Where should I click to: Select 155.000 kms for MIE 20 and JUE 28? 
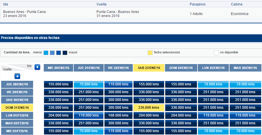58,84
